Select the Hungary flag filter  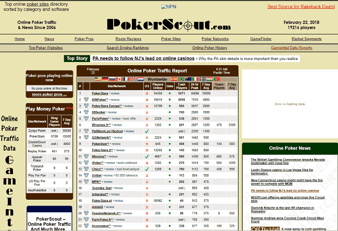[x=209, y=79]
